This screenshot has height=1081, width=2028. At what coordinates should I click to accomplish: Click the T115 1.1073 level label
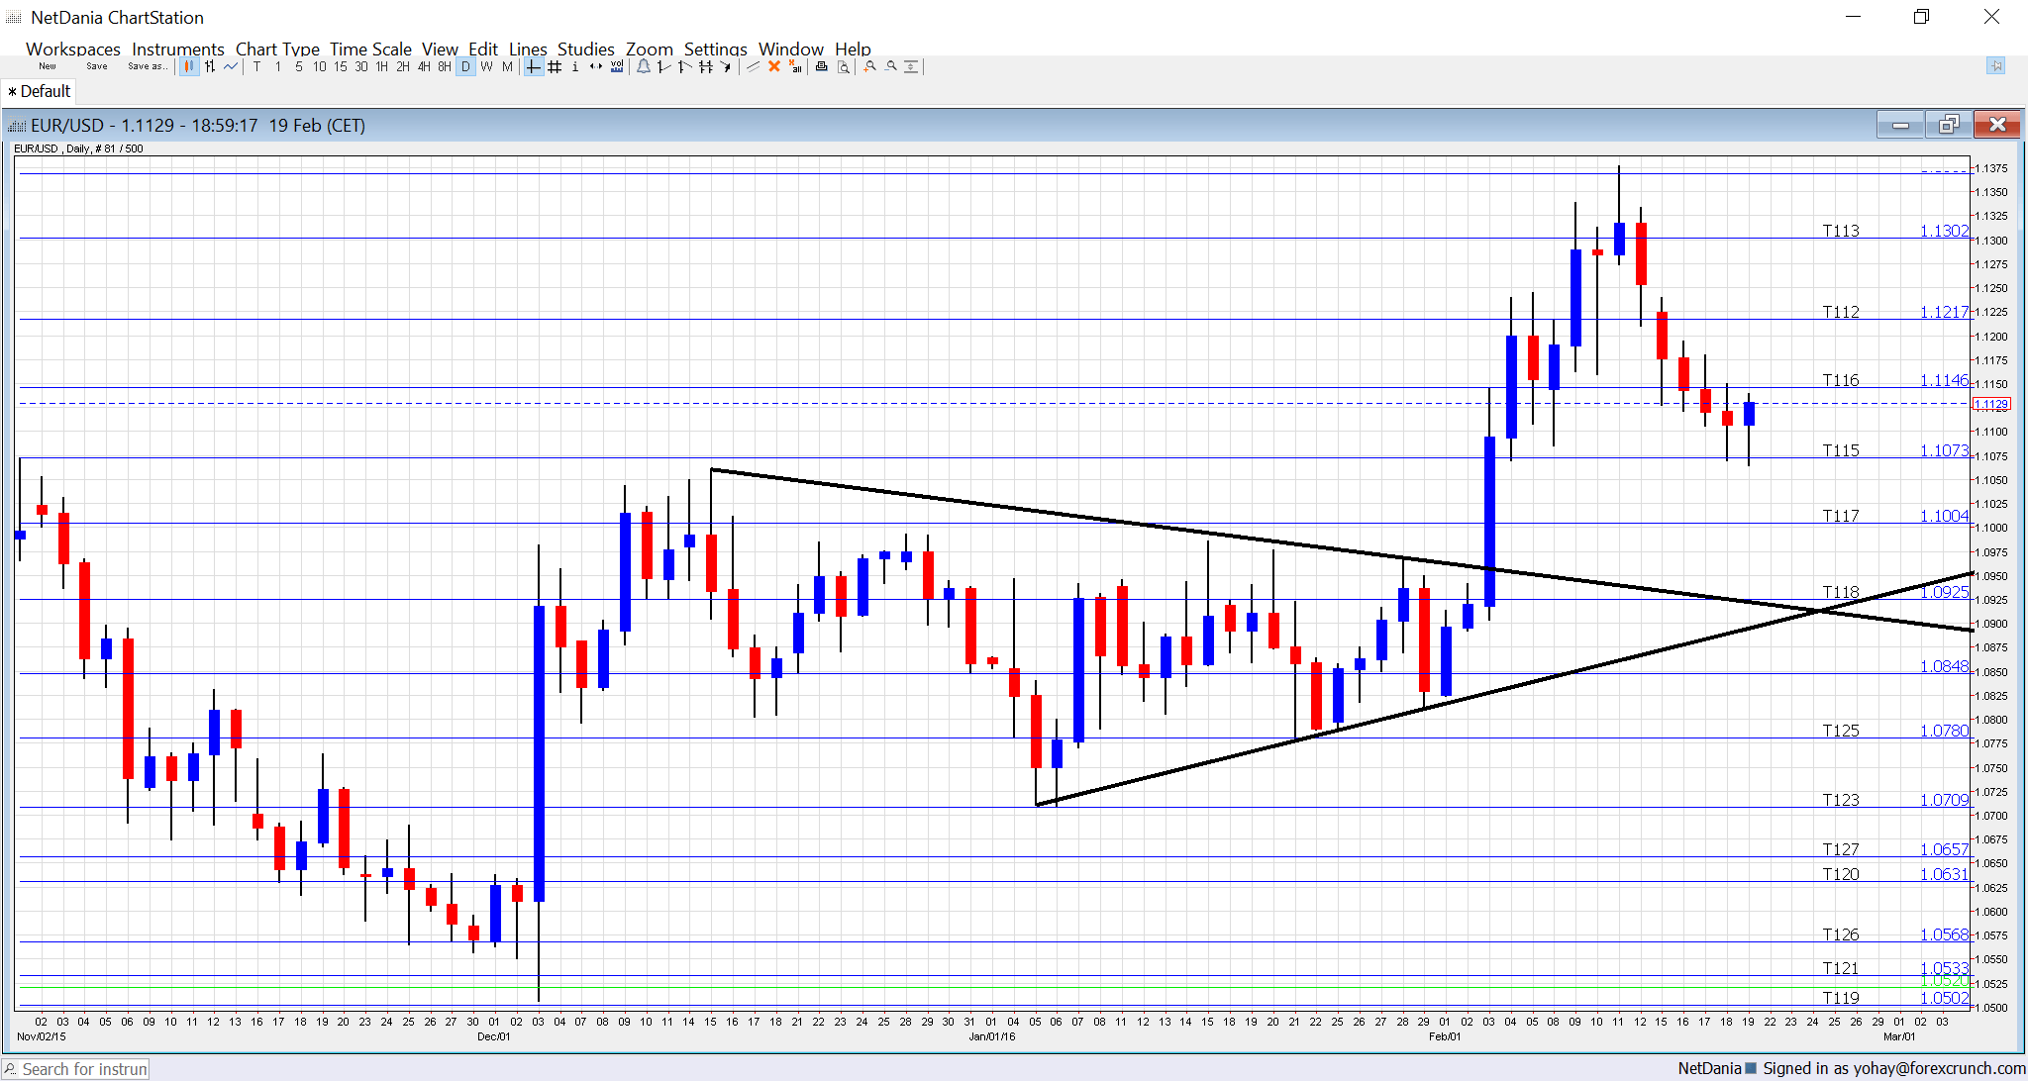[1895, 450]
